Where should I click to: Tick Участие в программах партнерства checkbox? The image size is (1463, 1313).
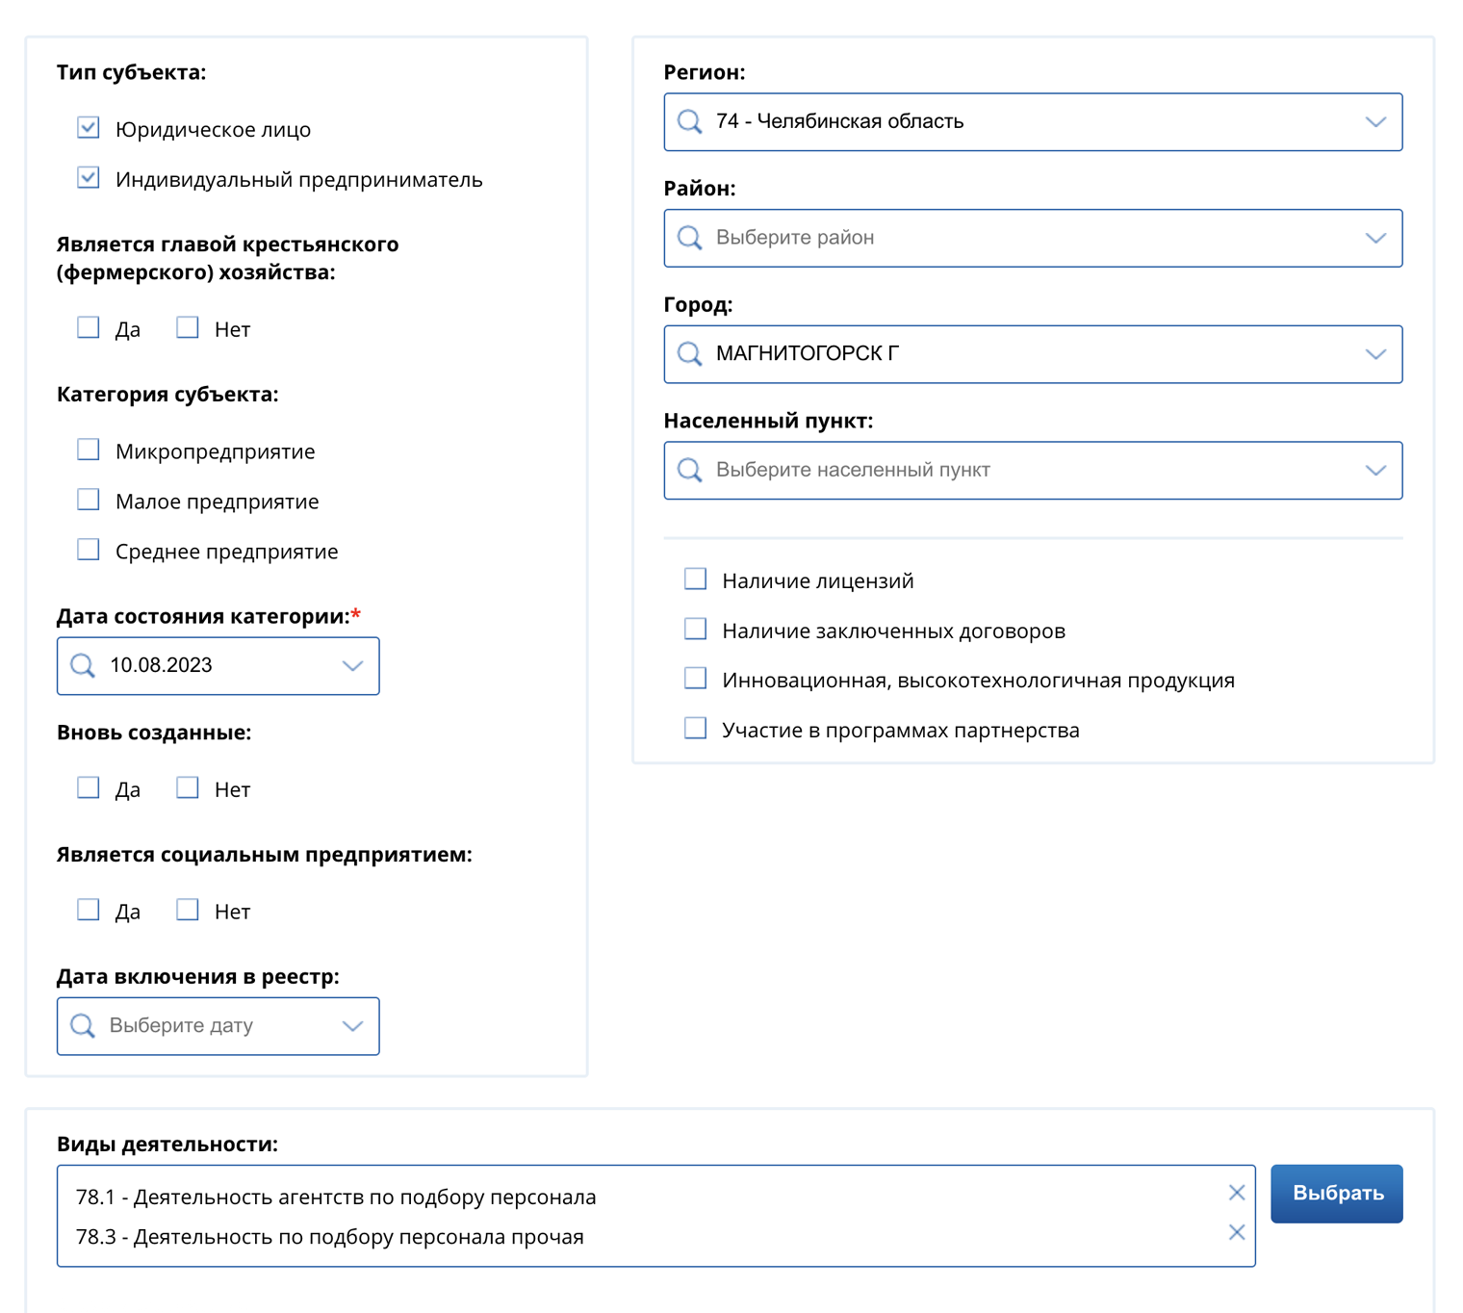(x=695, y=728)
